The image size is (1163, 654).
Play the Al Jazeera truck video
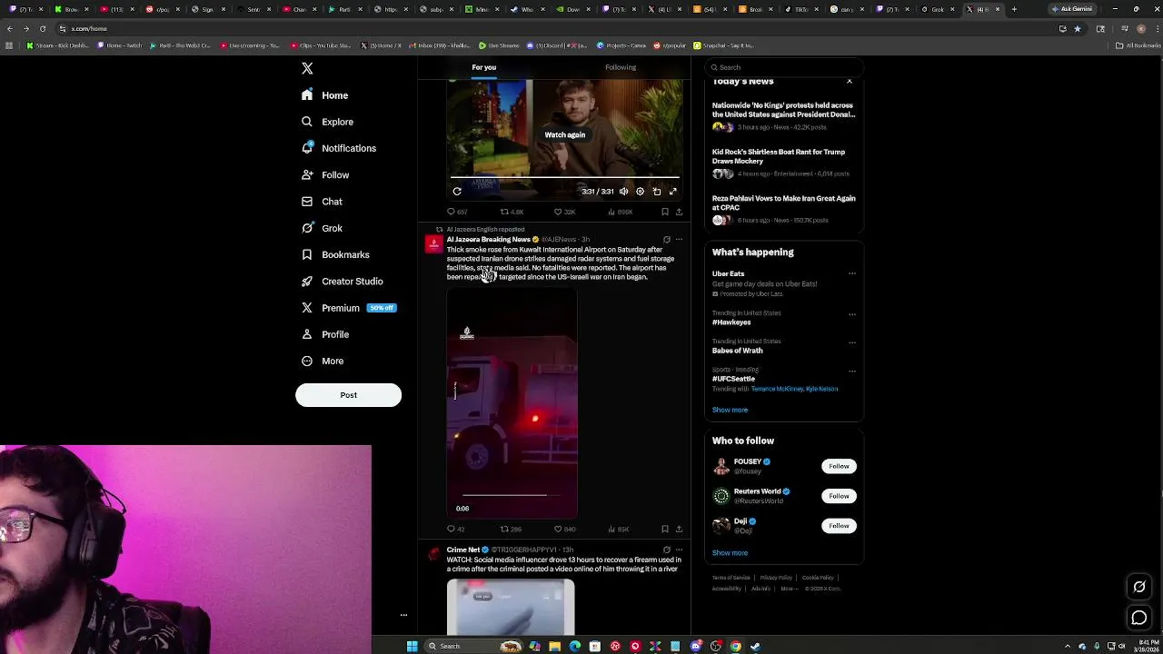pos(512,403)
